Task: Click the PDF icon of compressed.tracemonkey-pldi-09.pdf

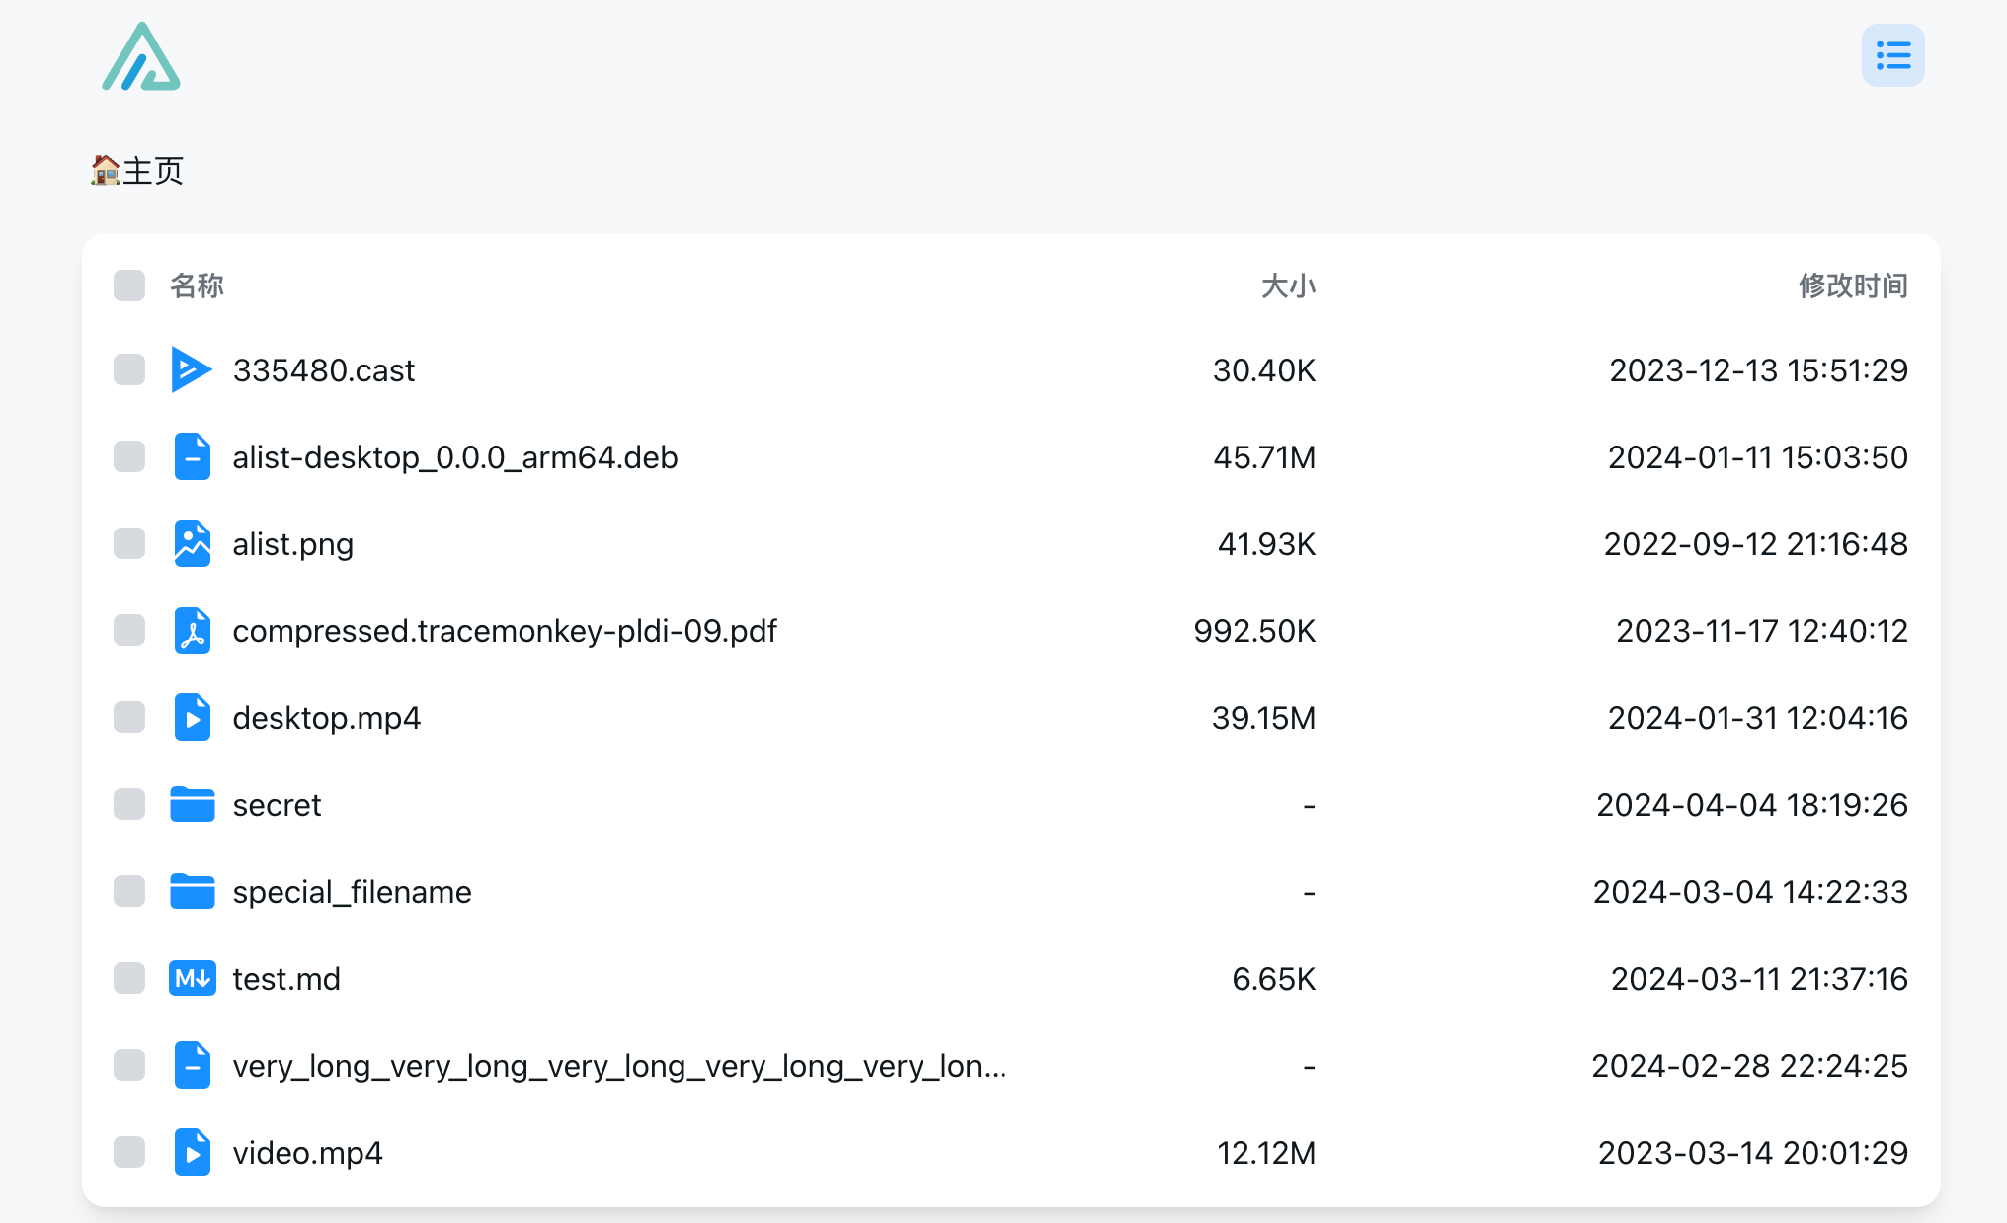Action: pyautogui.click(x=192, y=630)
